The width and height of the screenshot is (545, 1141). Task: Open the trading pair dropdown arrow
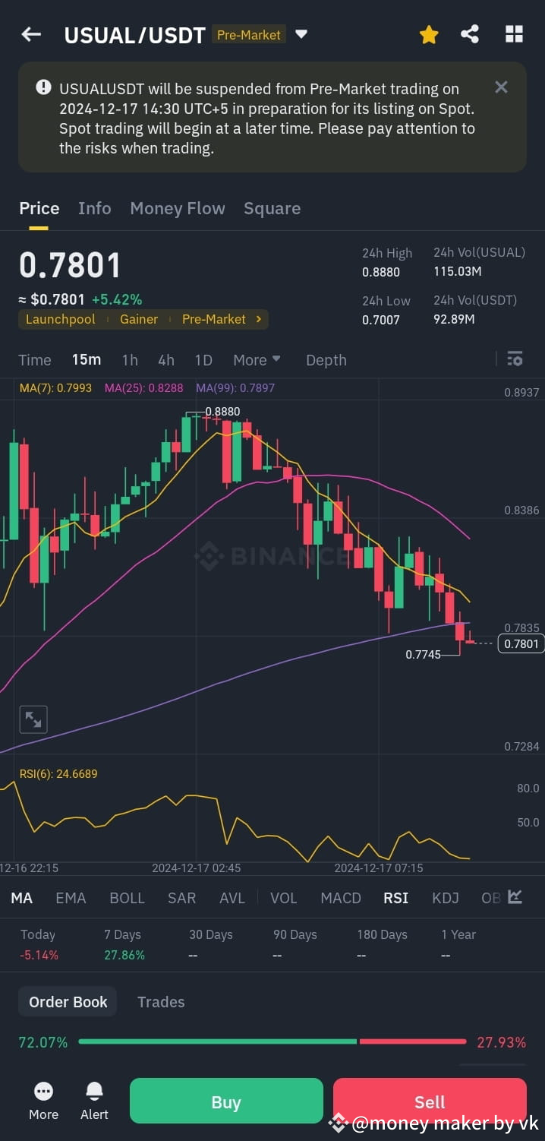point(301,34)
